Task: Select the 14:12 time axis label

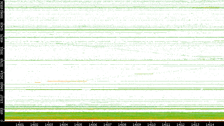Action: point(180,124)
